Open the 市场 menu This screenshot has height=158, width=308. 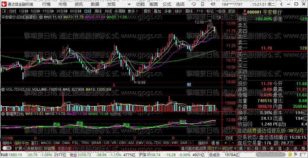click(x=63, y=4)
